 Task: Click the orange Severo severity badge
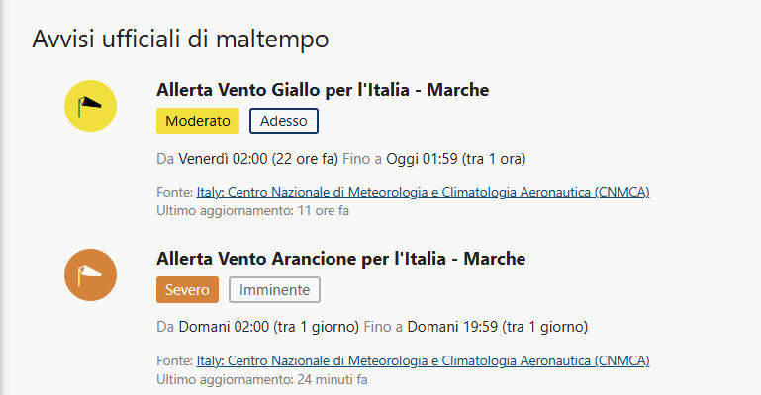click(187, 290)
